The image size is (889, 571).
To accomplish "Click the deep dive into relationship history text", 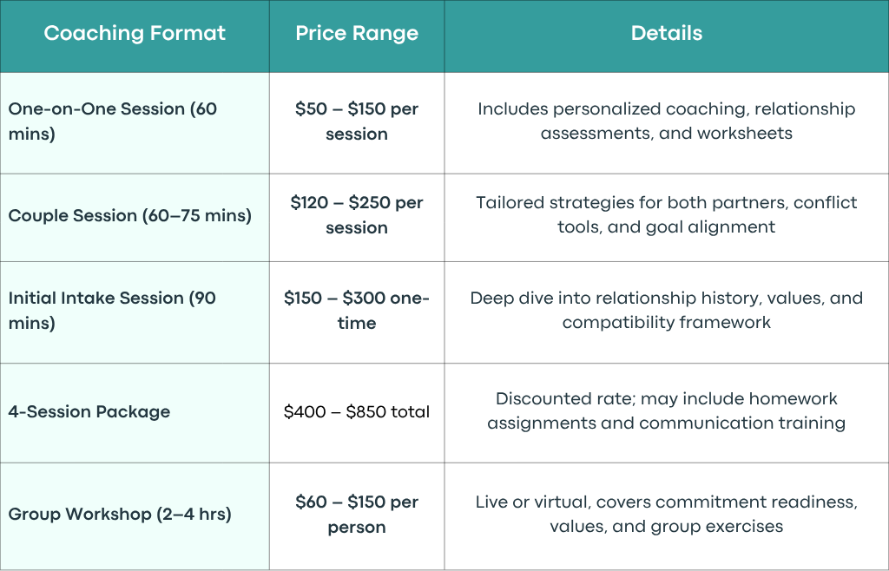I will click(666, 310).
